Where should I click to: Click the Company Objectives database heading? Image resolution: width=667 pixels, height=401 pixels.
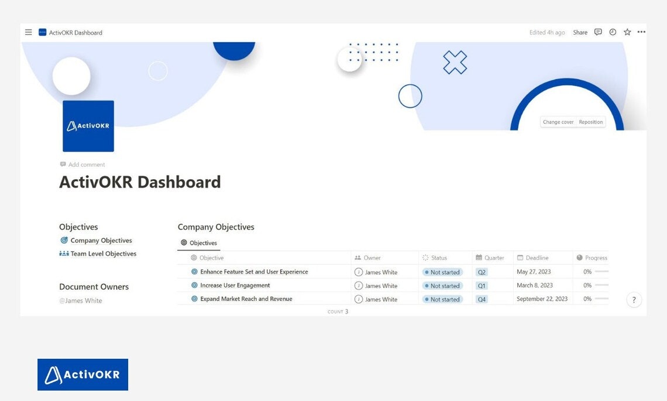point(216,227)
